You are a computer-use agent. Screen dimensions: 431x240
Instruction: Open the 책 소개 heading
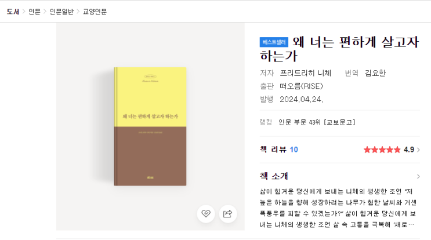click(x=274, y=176)
